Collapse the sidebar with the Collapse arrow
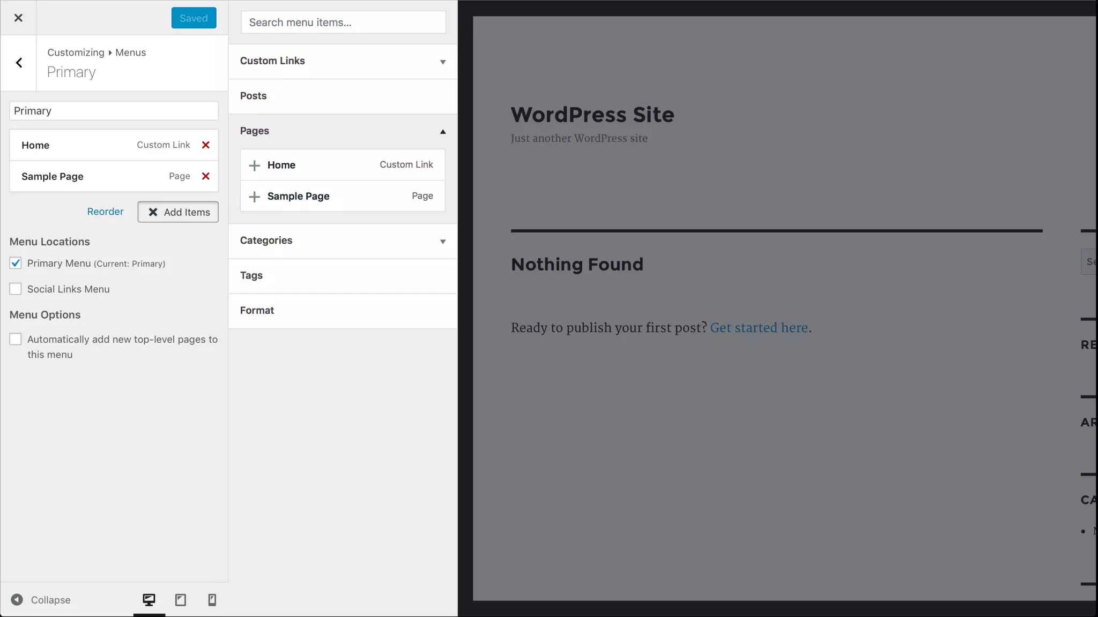This screenshot has height=617, width=1098. point(17,600)
